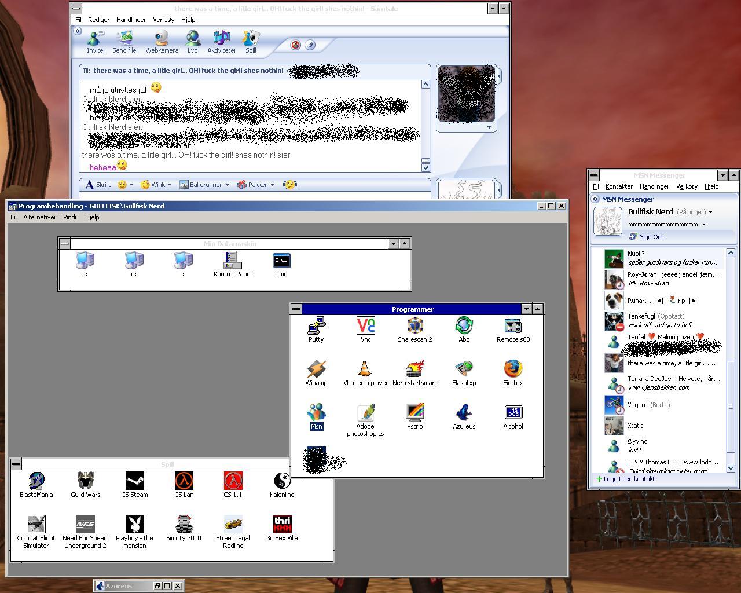Click Inviter in chat toolbar
The width and height of the screenshot is (741, 593).
click(96, 42)
